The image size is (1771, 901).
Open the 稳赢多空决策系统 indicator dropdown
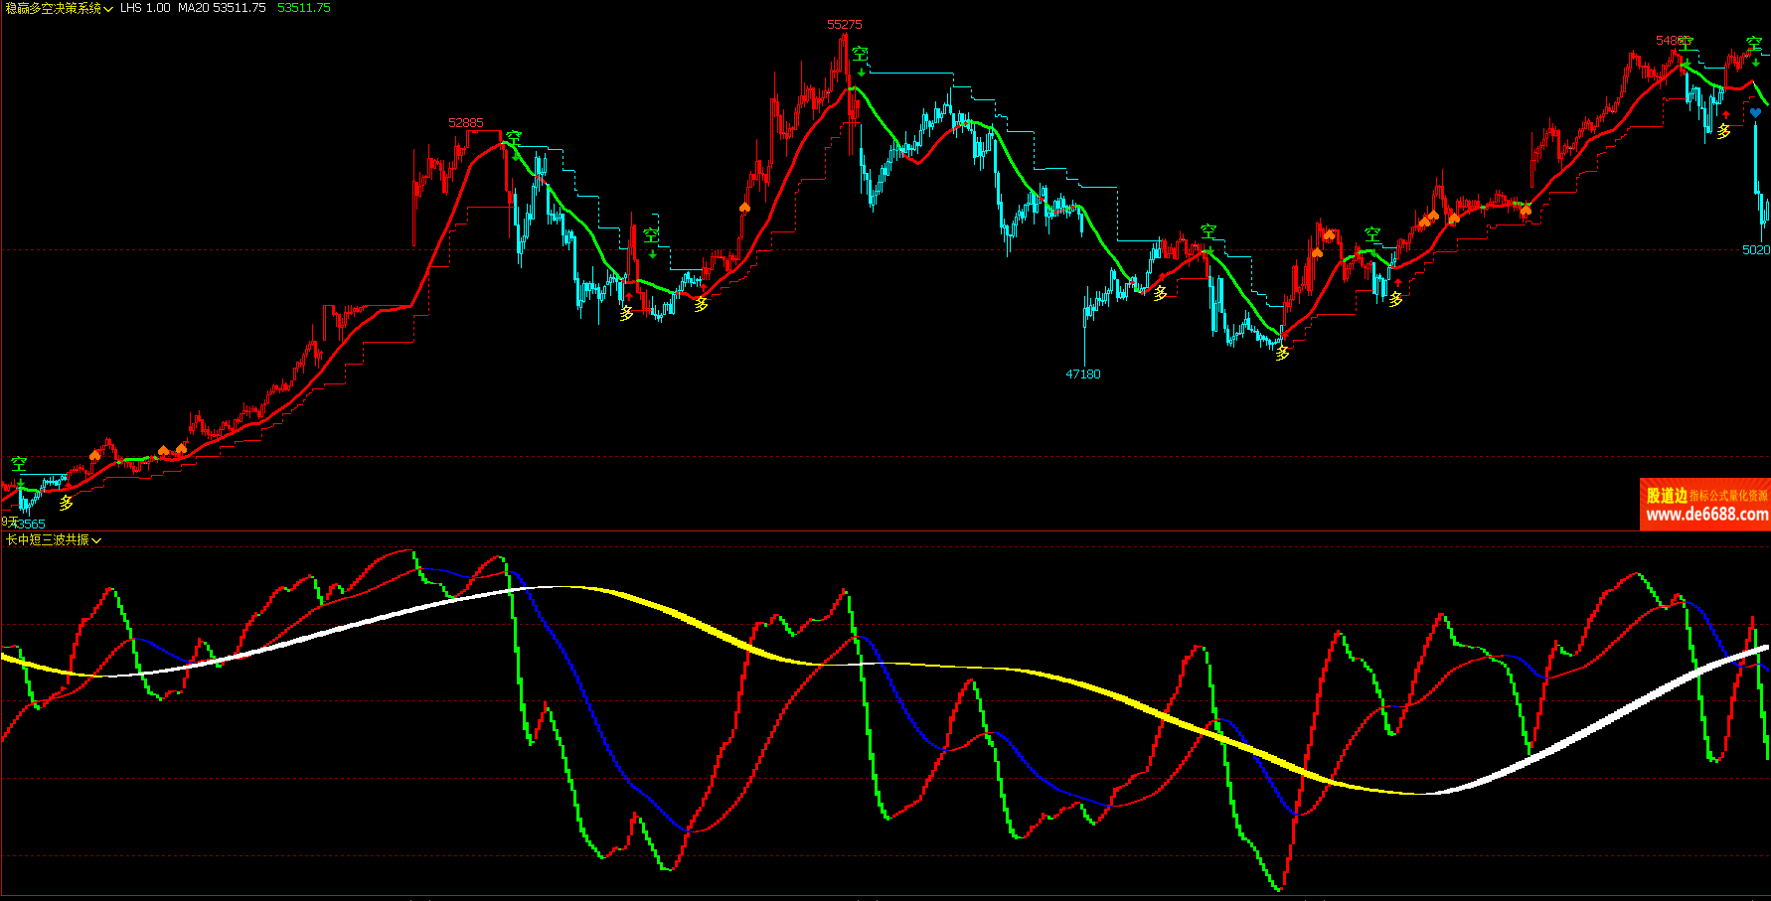108,9
